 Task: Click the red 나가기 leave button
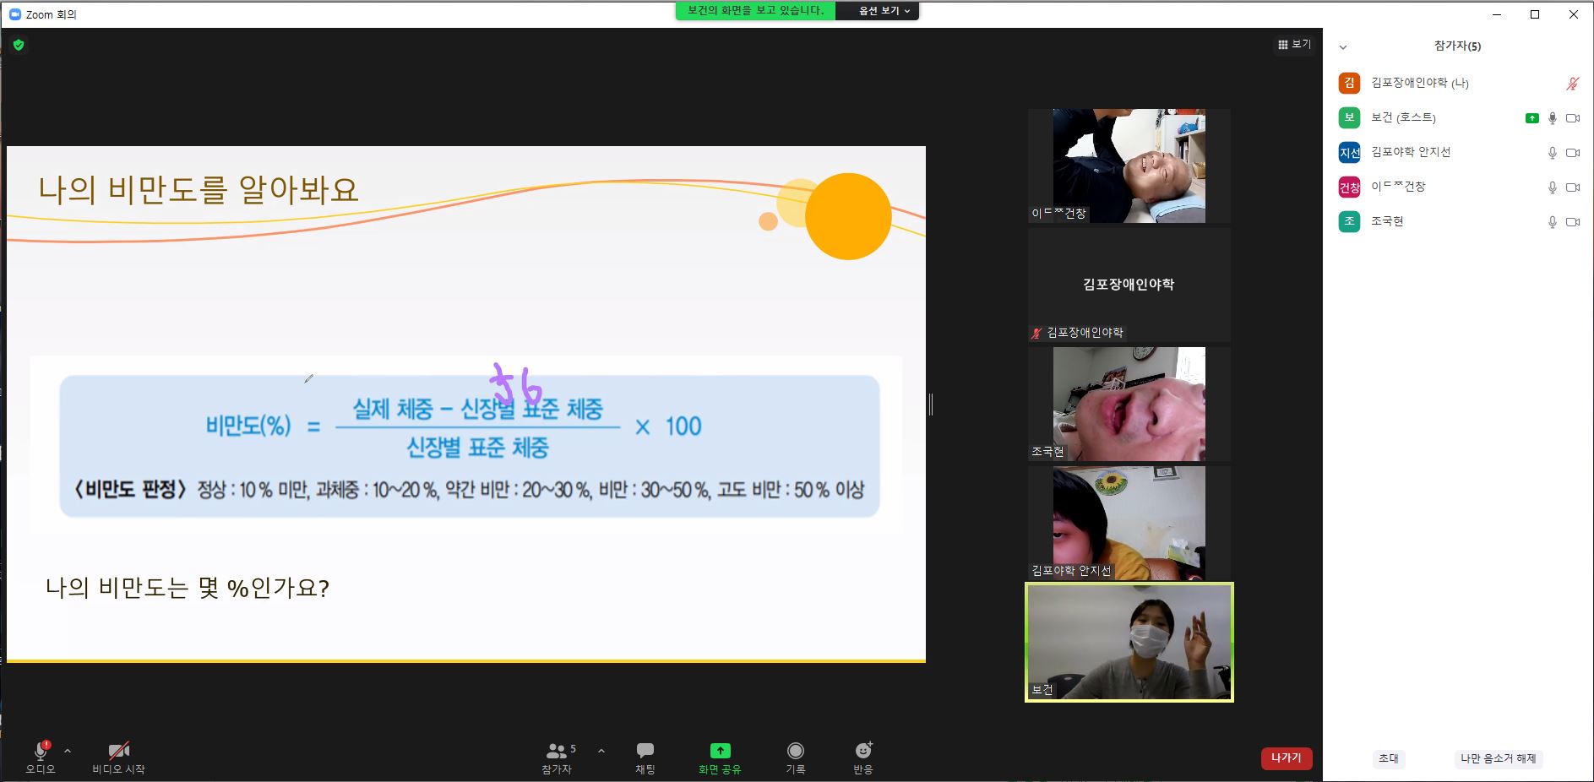1287,758
